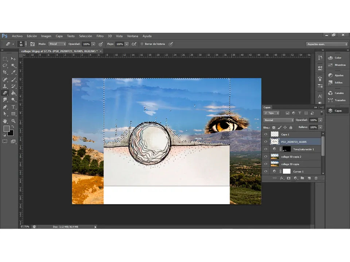350x262 pixels.
Task: Select the Rectangular Marquee tool
Action: [5, 59]
